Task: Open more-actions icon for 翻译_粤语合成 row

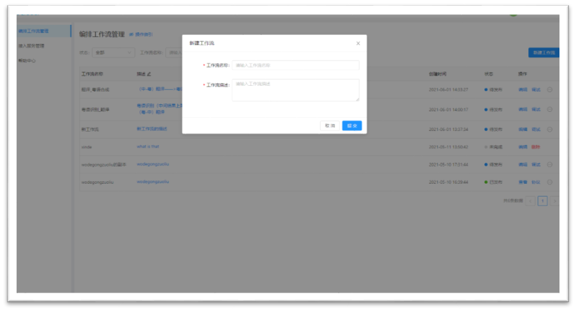Action: click(549, 90)
